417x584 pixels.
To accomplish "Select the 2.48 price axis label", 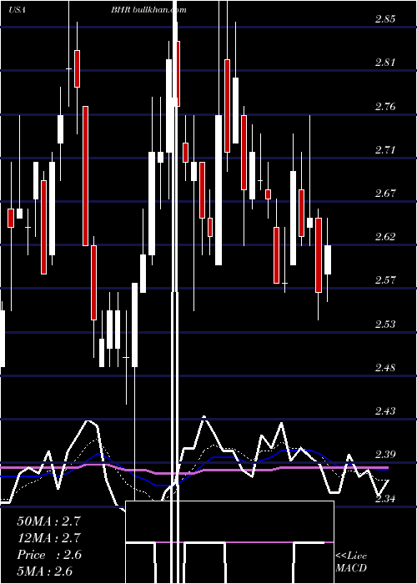I will [385, 368].
